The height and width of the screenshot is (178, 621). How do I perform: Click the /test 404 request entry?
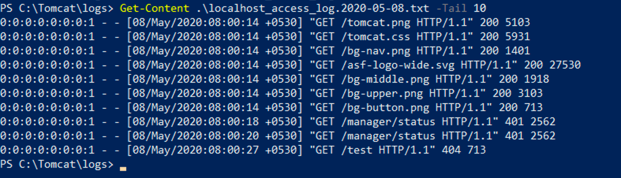(243, 150)
